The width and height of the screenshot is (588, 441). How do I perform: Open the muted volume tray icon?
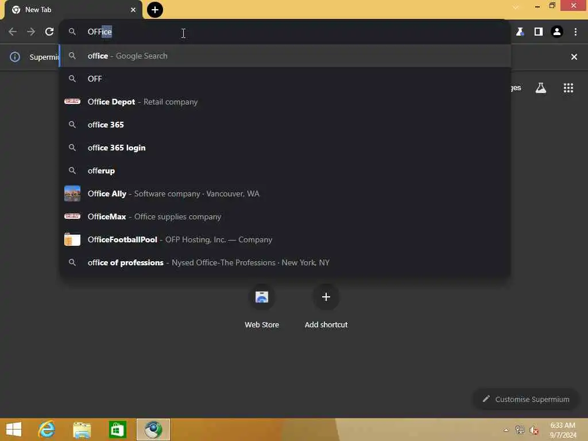[x=534, y=430]
